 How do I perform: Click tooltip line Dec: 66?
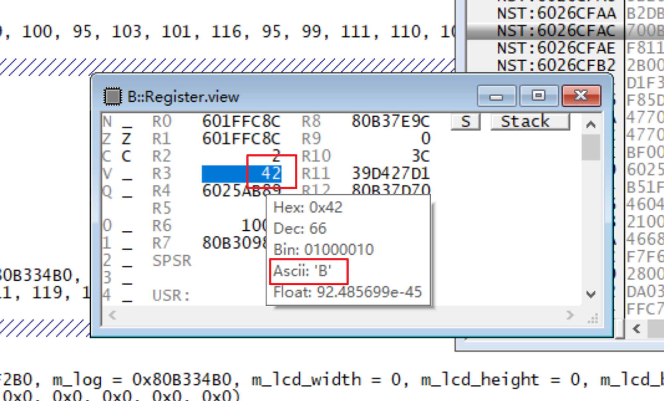pos(300,229)
